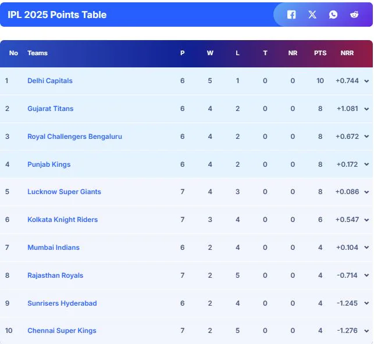
Task: Share via the Reddit icon
Action: pos(354,15)
